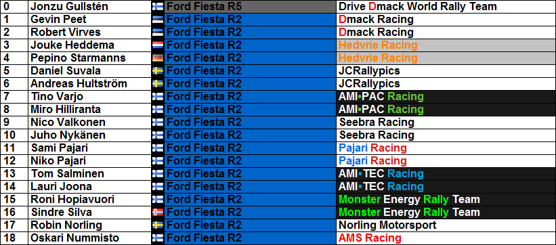
Task: Select the Seebra Racing cell for Juho Nykänen
Action: click(x=446, y=135)
